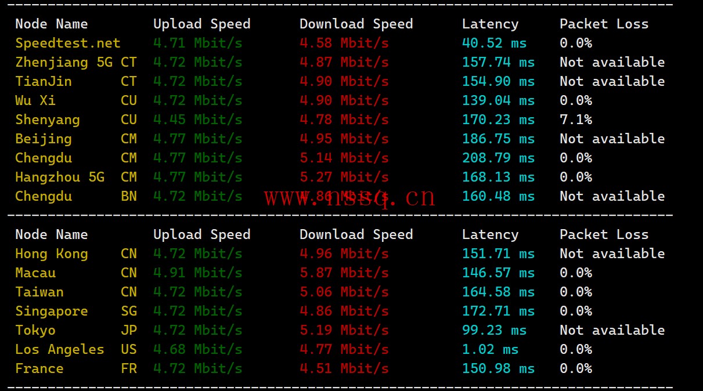
Task: Select Singapore's 4.72 Mbit/s upload speed
Action: tap(198, 311)
